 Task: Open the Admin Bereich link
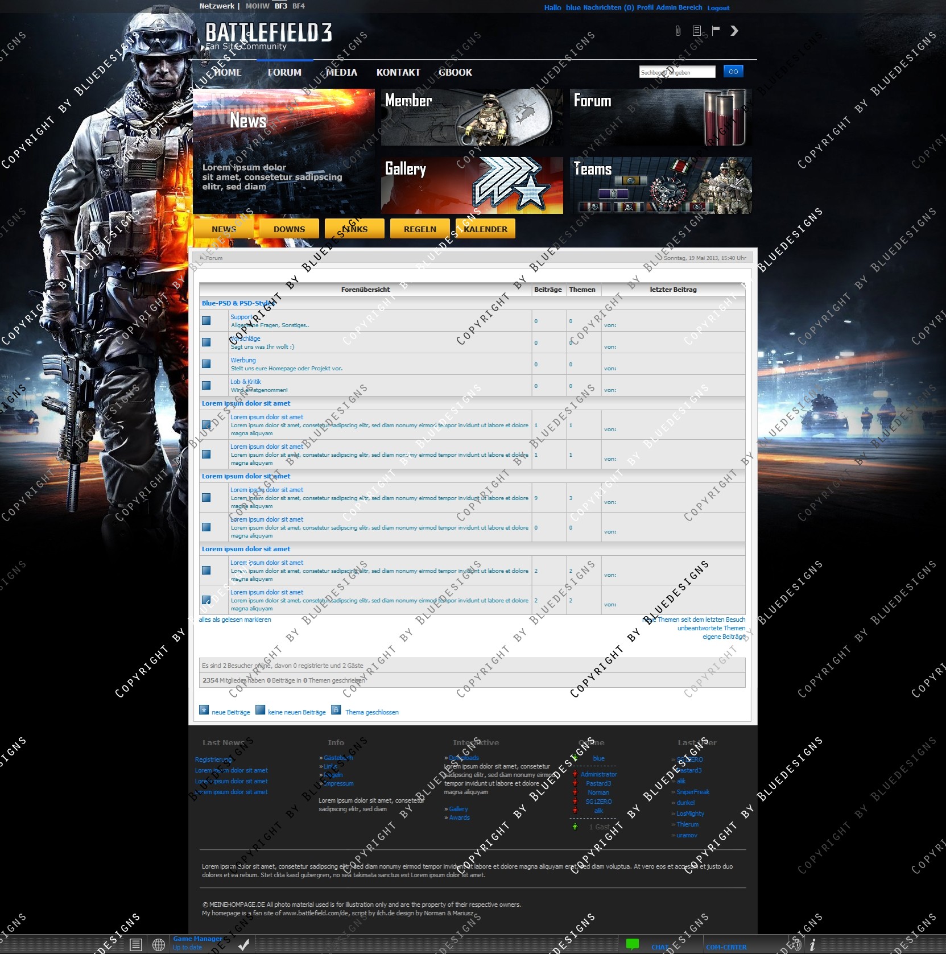coord(679,7)
